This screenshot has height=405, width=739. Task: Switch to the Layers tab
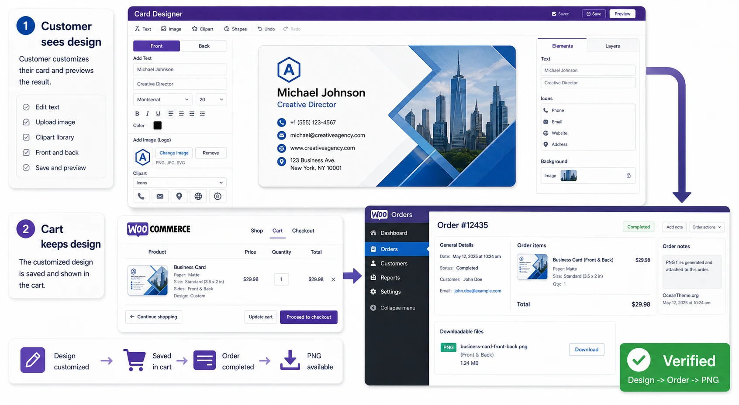click(612, 46)
